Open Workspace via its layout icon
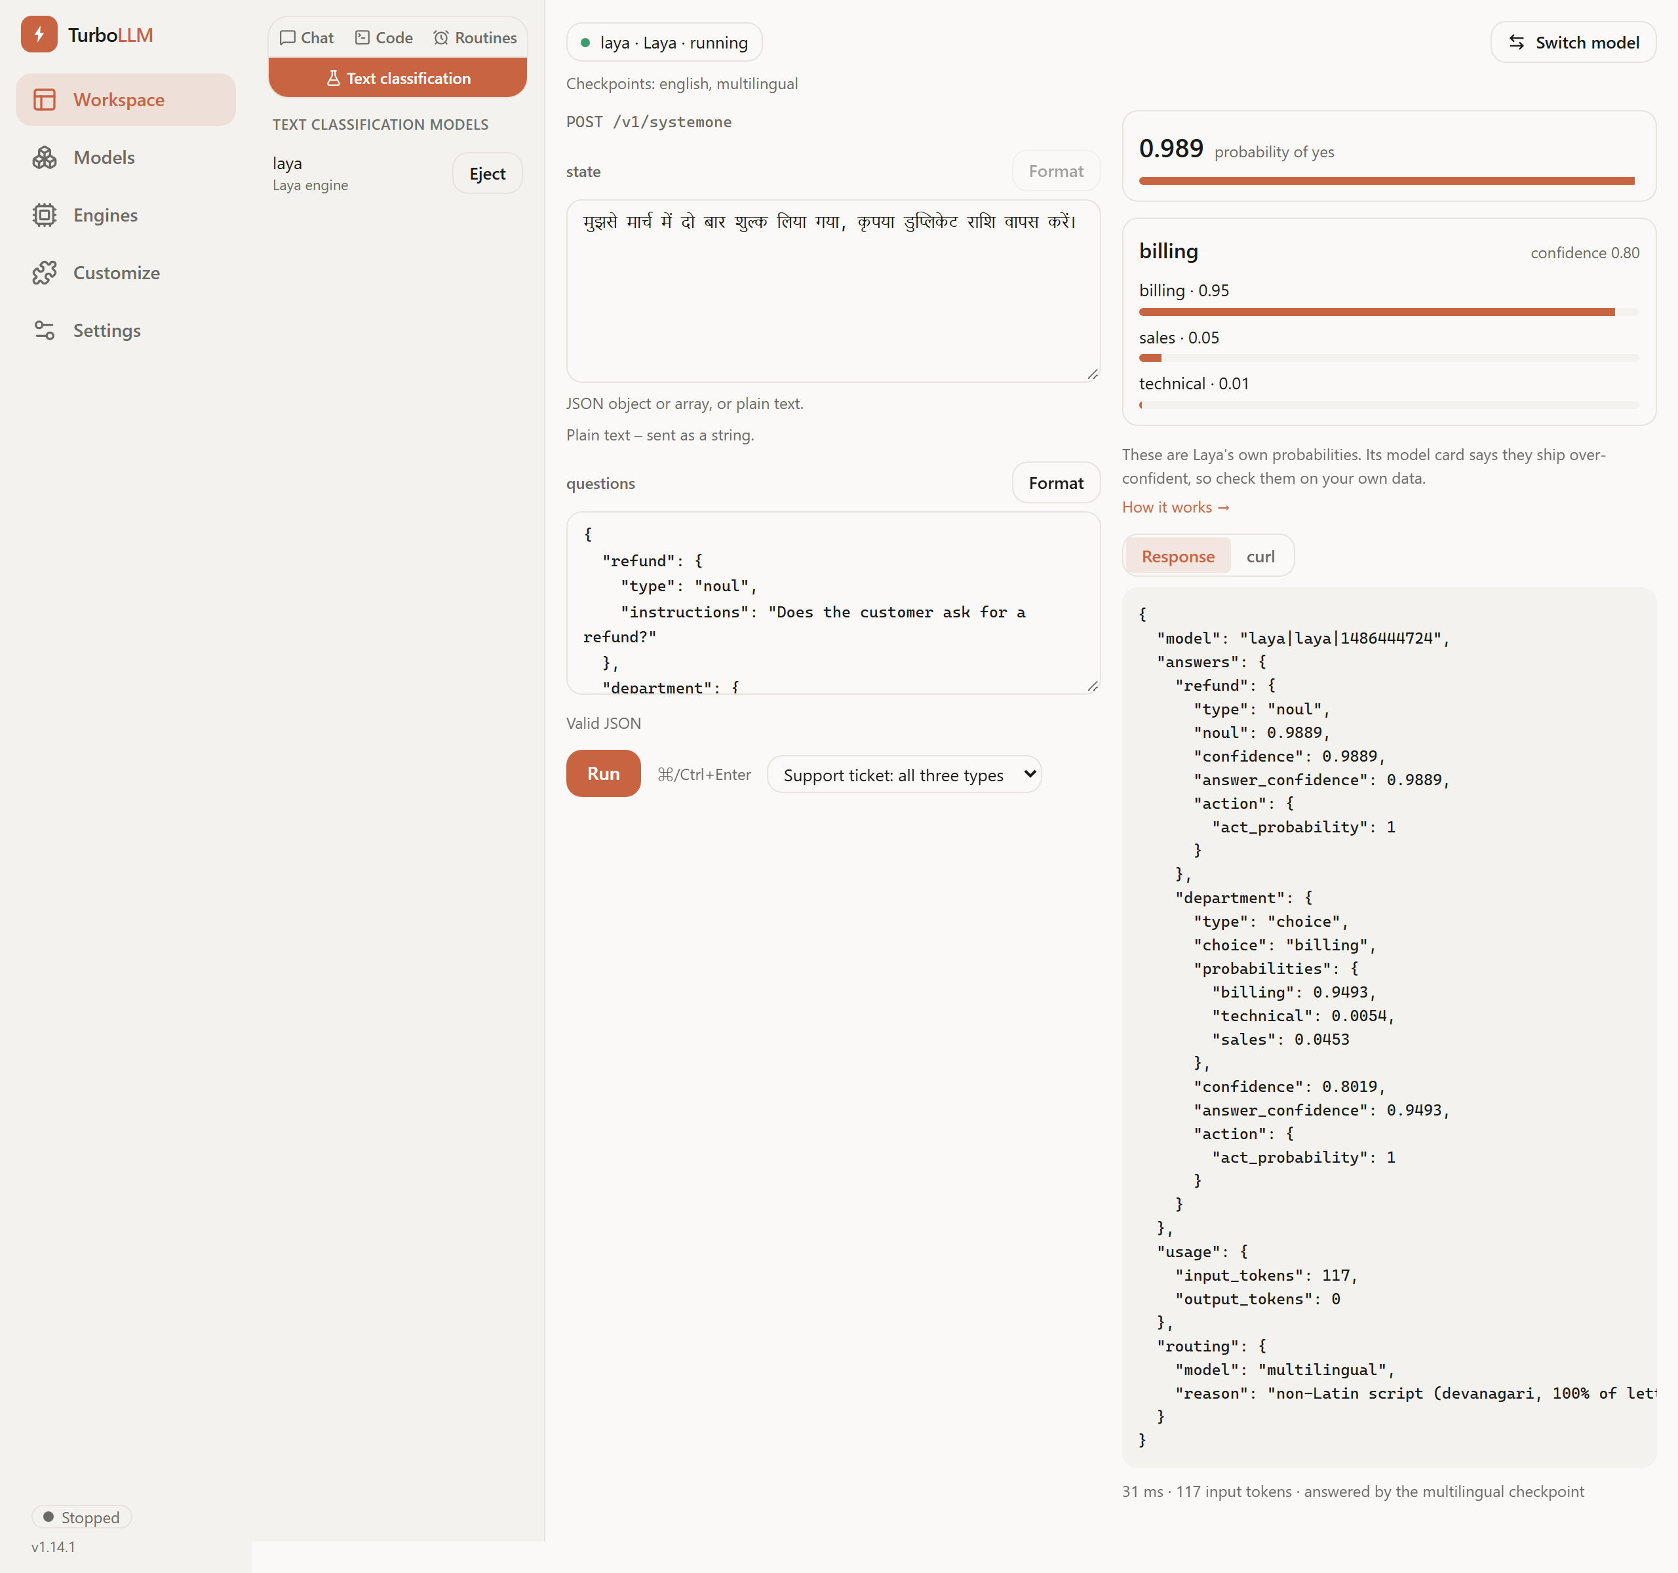The height and width of the screenshot is (1573, 1678). [45, 100]
